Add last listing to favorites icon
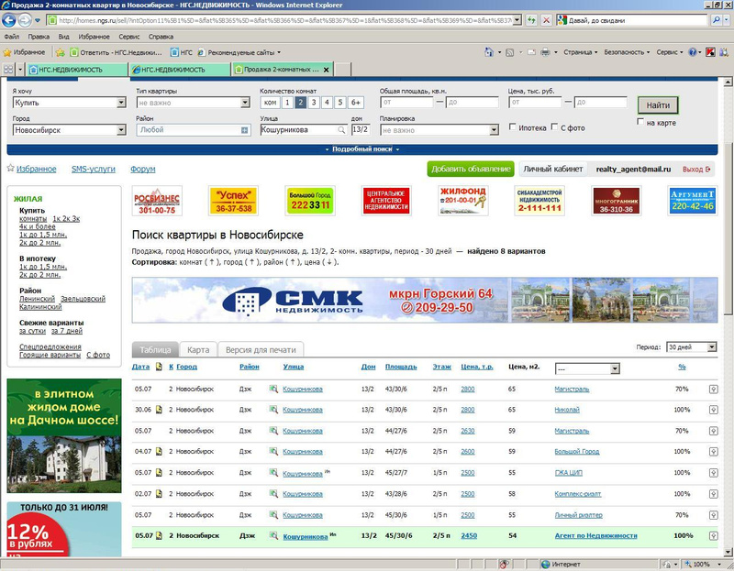Viewport: 734px width, 571px height. point(713,535)
